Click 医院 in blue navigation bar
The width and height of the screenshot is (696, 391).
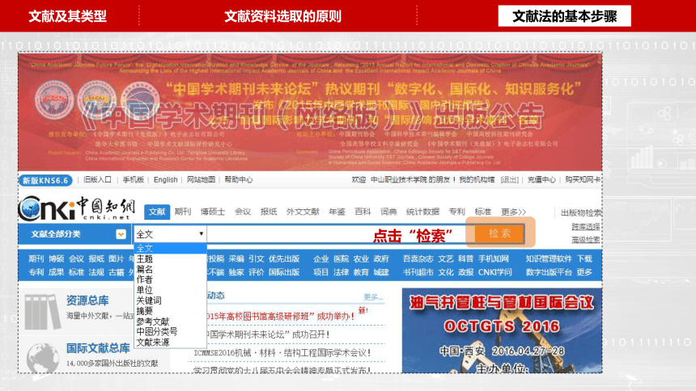tap(341, 259)
